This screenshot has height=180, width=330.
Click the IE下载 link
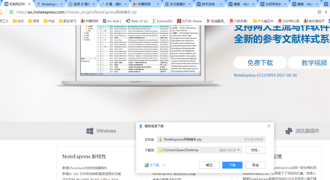coord(152,165)
